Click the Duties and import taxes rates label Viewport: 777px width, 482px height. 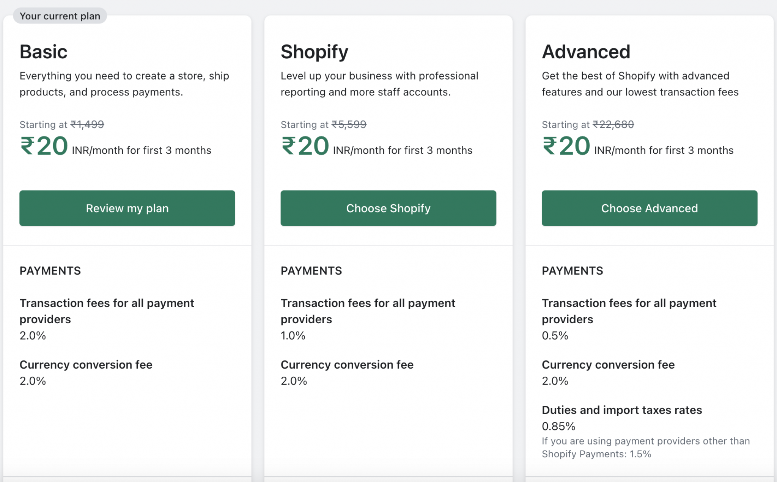[x=622, y=410]
